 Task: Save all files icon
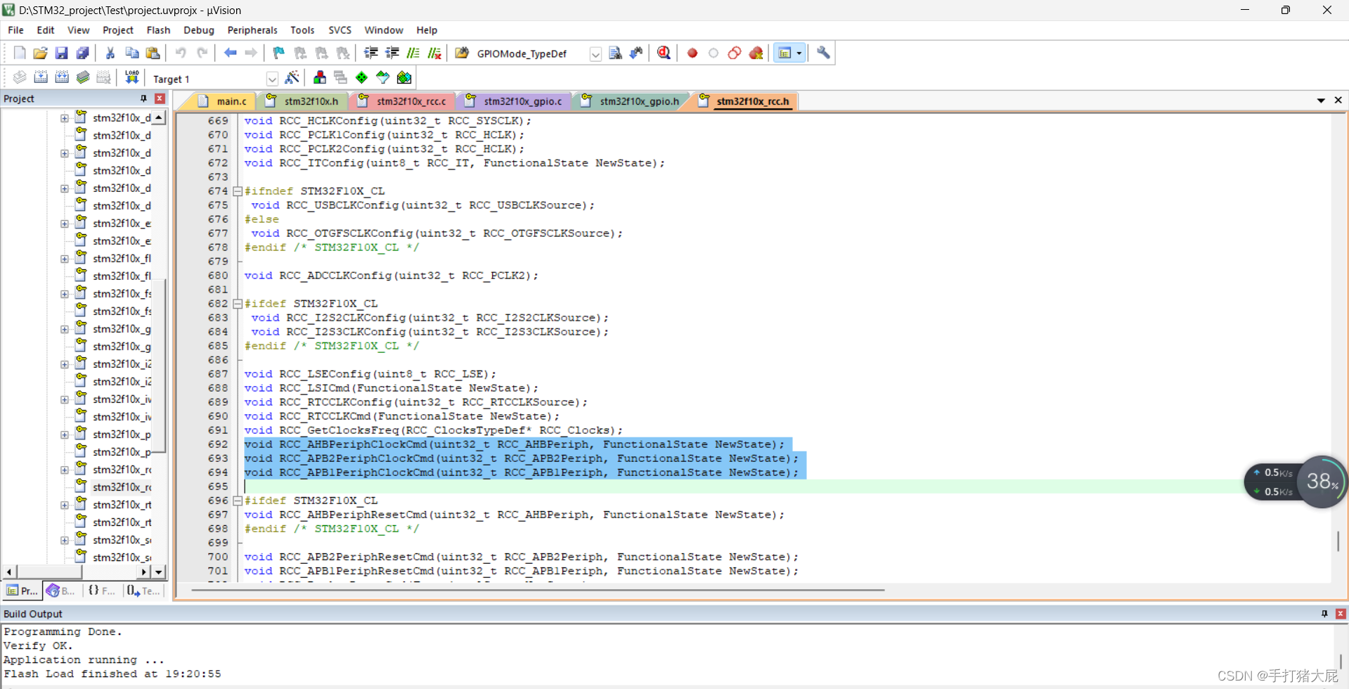click(83, 53)
